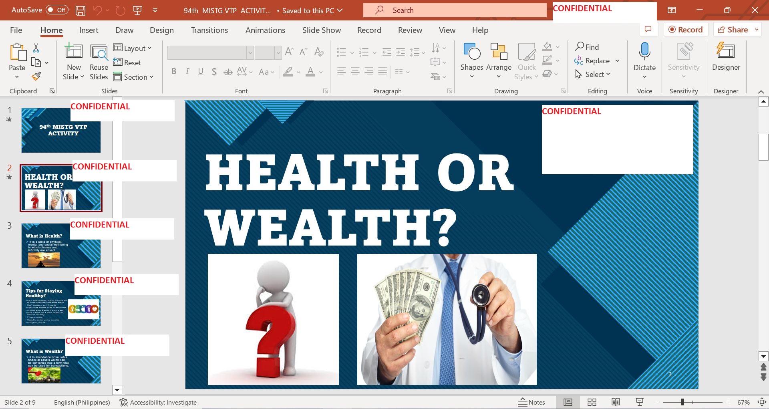Click the Copy icon
This screenshot has width=769, height=409.
(36, 62)
